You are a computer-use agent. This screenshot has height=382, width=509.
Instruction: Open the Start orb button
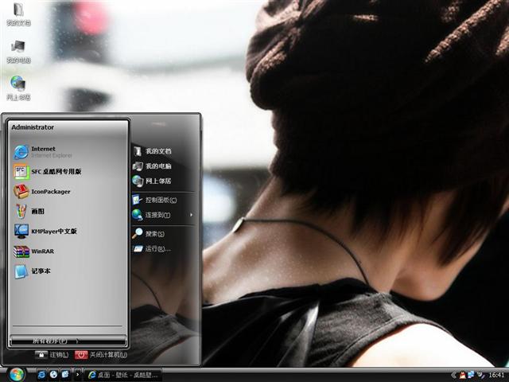click(16, 375)
